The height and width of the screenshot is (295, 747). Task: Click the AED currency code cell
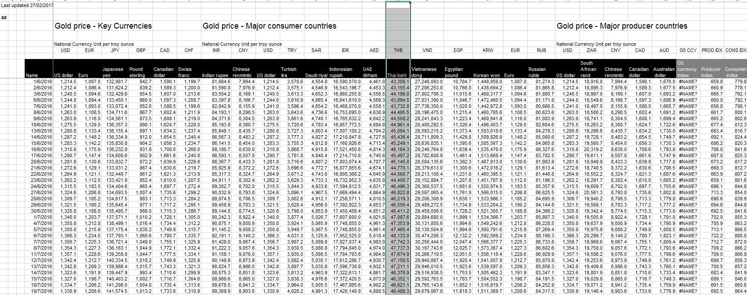click(374, 50)
